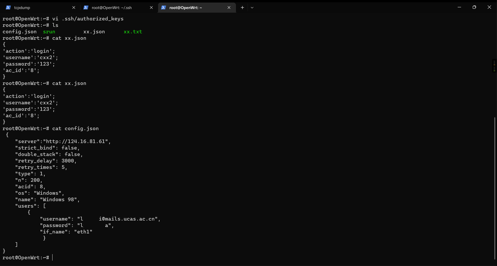Click the PowerShell icon on active tab

coord(164,7)
